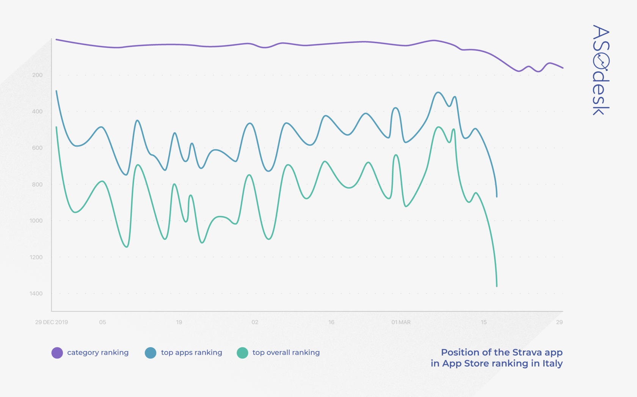Click the ASOdesk logo

pyautogui.click(x=601, y=70)
